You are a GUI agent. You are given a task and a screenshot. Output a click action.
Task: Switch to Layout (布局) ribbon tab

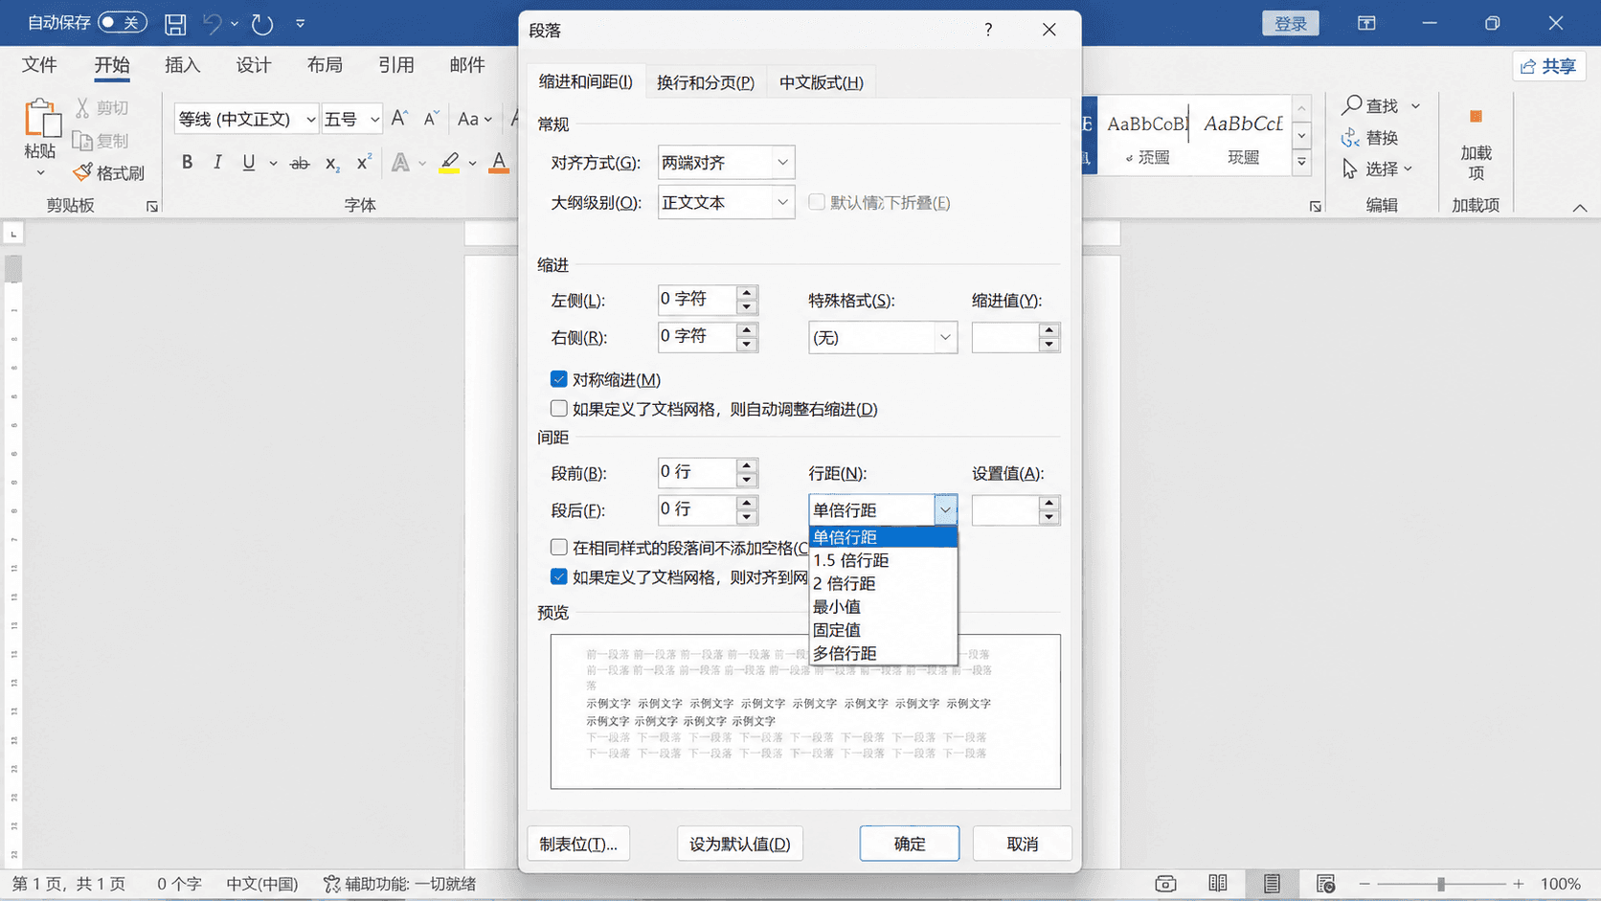click(325, 65)
